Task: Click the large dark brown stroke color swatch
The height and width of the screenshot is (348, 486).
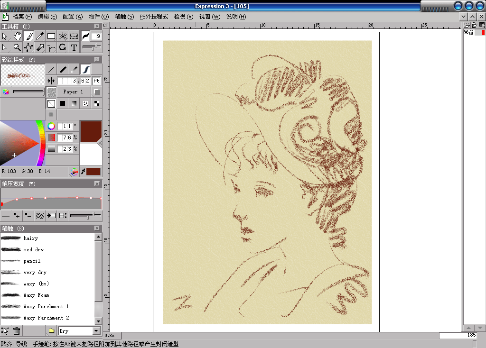Action: pos(91,131)
